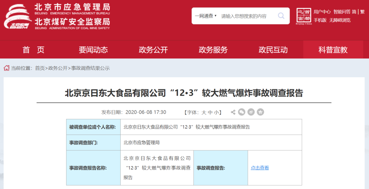Click the article title heading

tap(184, 93)
